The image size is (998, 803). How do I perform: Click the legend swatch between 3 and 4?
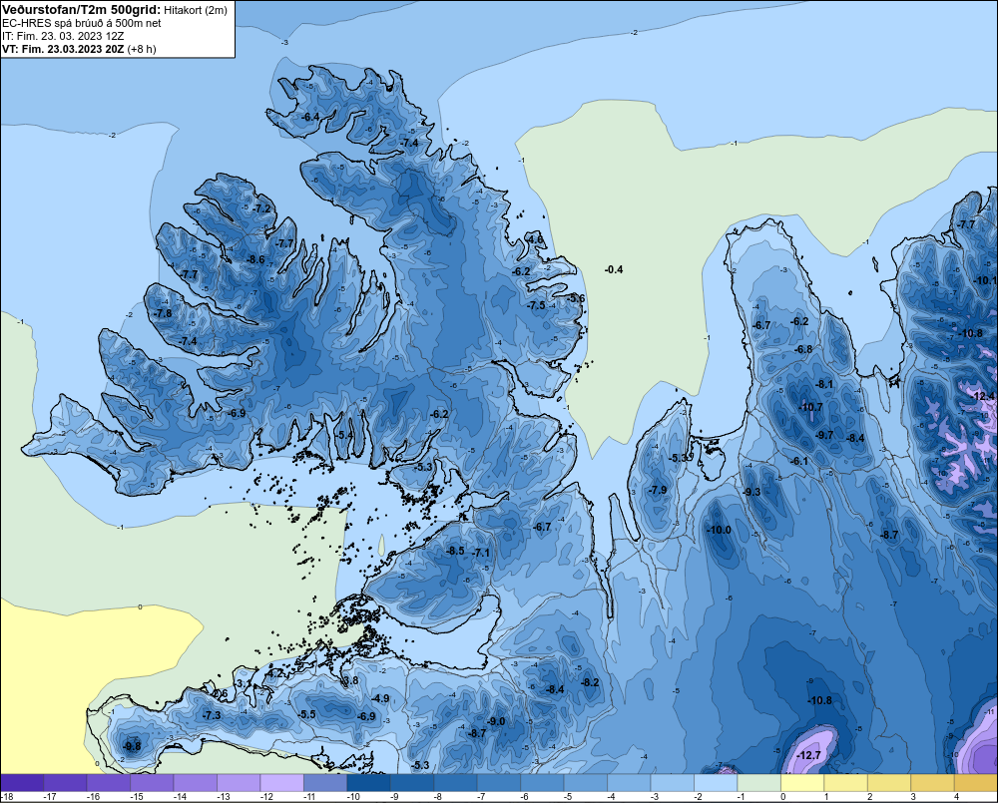point(932,783)
